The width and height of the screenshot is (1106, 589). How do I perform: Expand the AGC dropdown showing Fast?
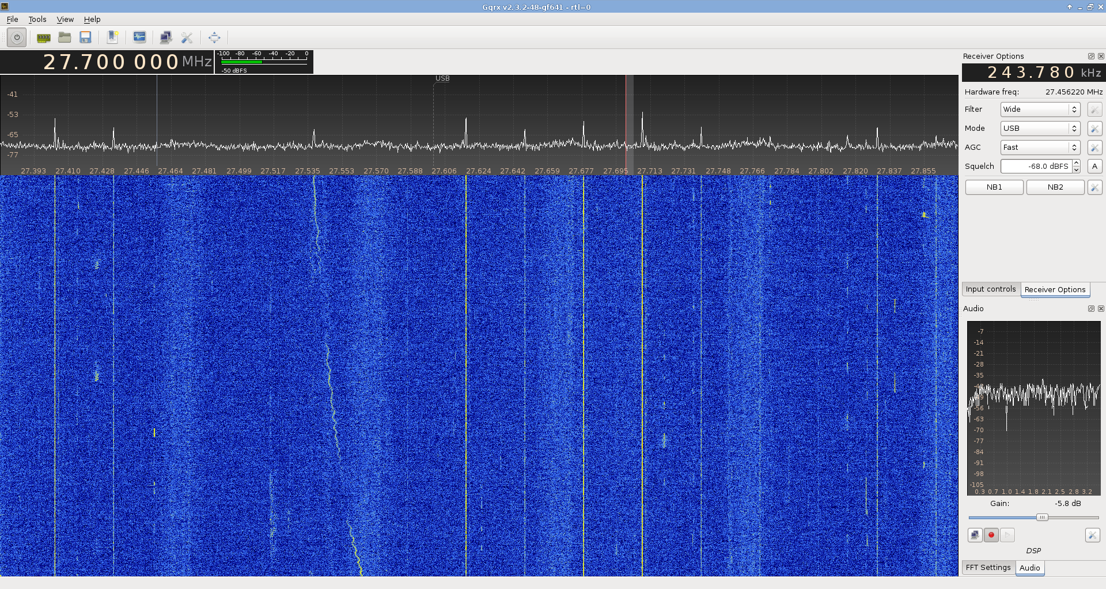(1040, 148)
